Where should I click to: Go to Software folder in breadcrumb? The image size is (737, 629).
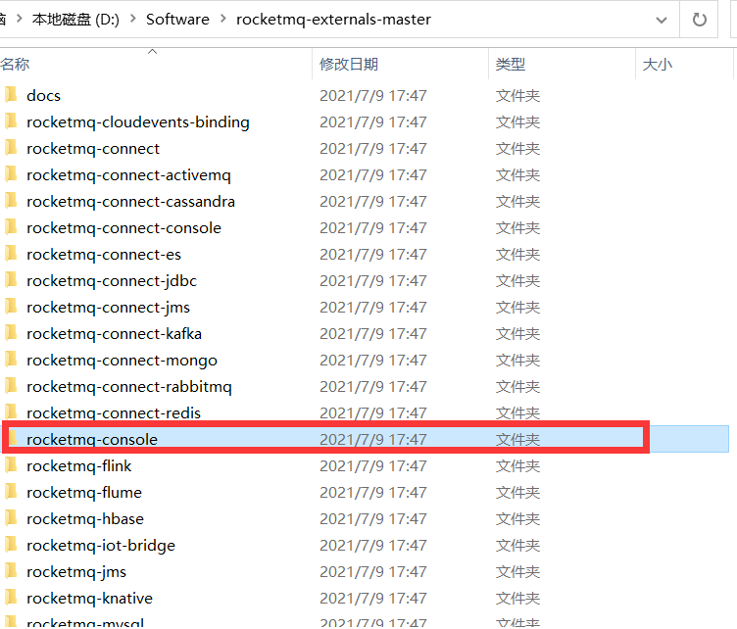(177, 20)
